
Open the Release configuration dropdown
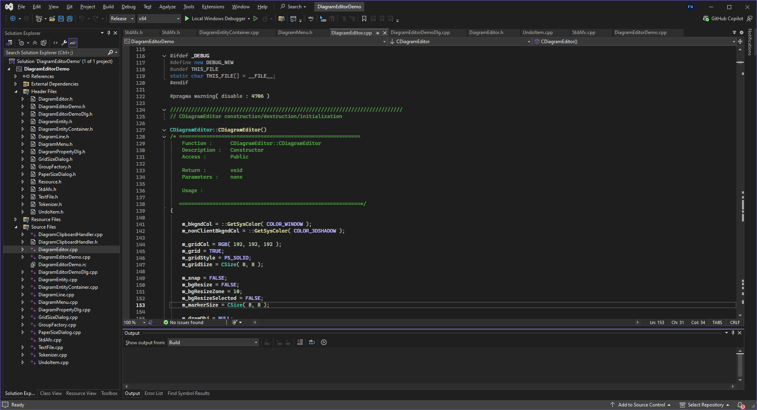click(122, 19)
